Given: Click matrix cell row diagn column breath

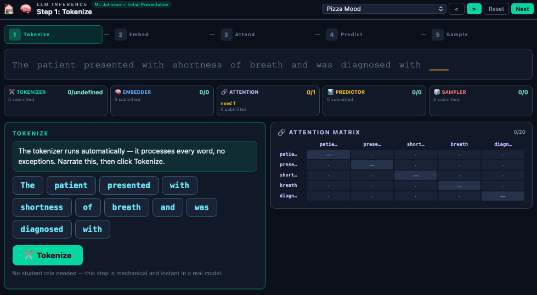Looking at the screenshot, I should [459, 196].
